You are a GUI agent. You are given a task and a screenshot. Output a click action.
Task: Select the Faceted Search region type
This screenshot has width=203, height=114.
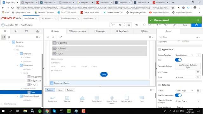coord(127,99)
